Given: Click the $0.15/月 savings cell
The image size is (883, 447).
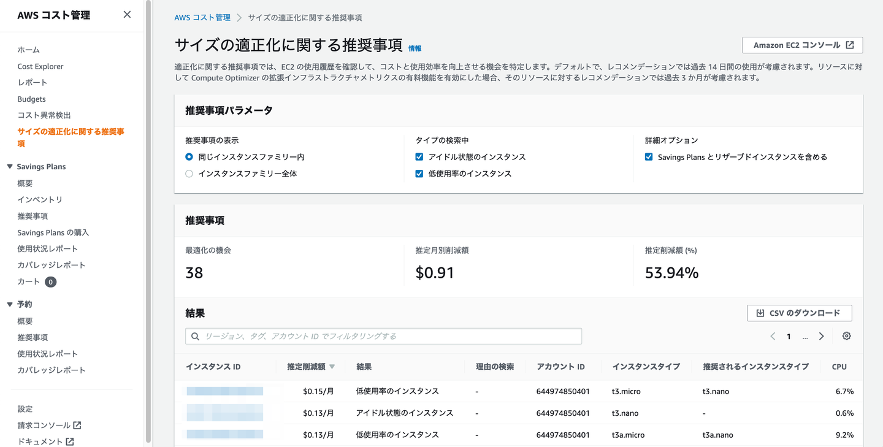Looking at the screenshot, I should [x=318, y=391].
